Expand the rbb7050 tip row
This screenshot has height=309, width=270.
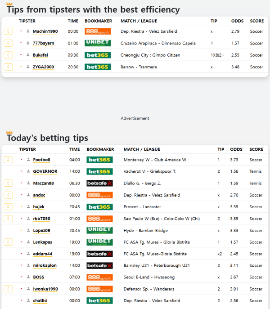click(x=8, y=219)
